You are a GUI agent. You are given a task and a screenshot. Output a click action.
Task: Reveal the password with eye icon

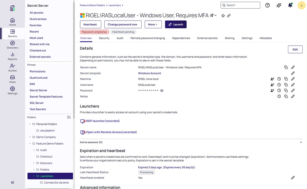(x=162, y=91)
